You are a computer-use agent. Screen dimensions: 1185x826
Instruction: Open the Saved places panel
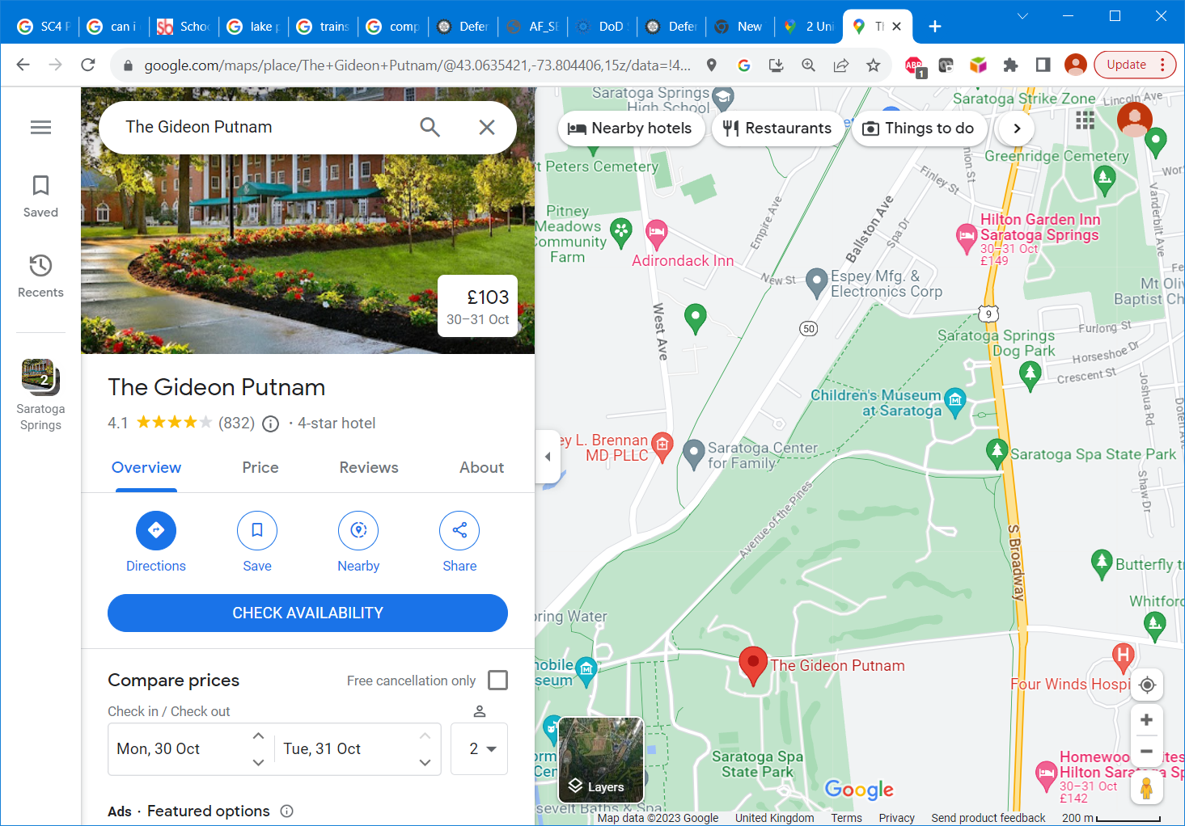(x=40, y=196)
